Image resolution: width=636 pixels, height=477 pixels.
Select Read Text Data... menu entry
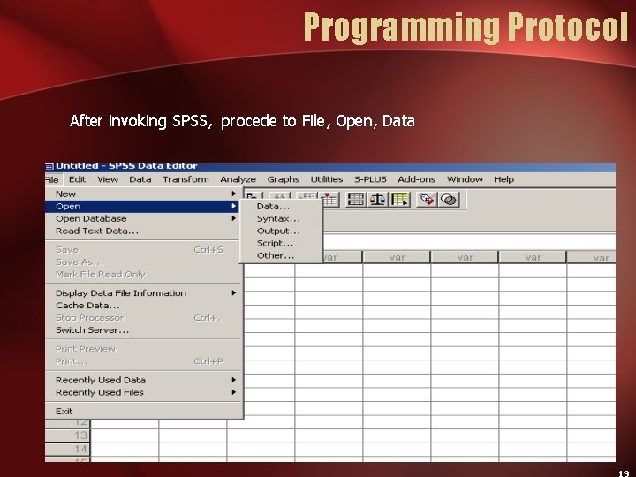(144, 231)
